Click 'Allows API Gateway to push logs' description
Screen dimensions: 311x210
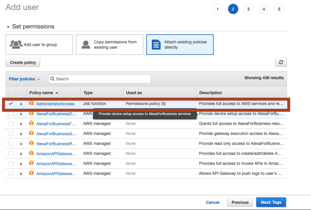240,173
